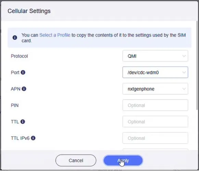The image size is (199, 171).
Task: Click the partially visible field below TTL IPv6
Action: [x=155, y=149]
